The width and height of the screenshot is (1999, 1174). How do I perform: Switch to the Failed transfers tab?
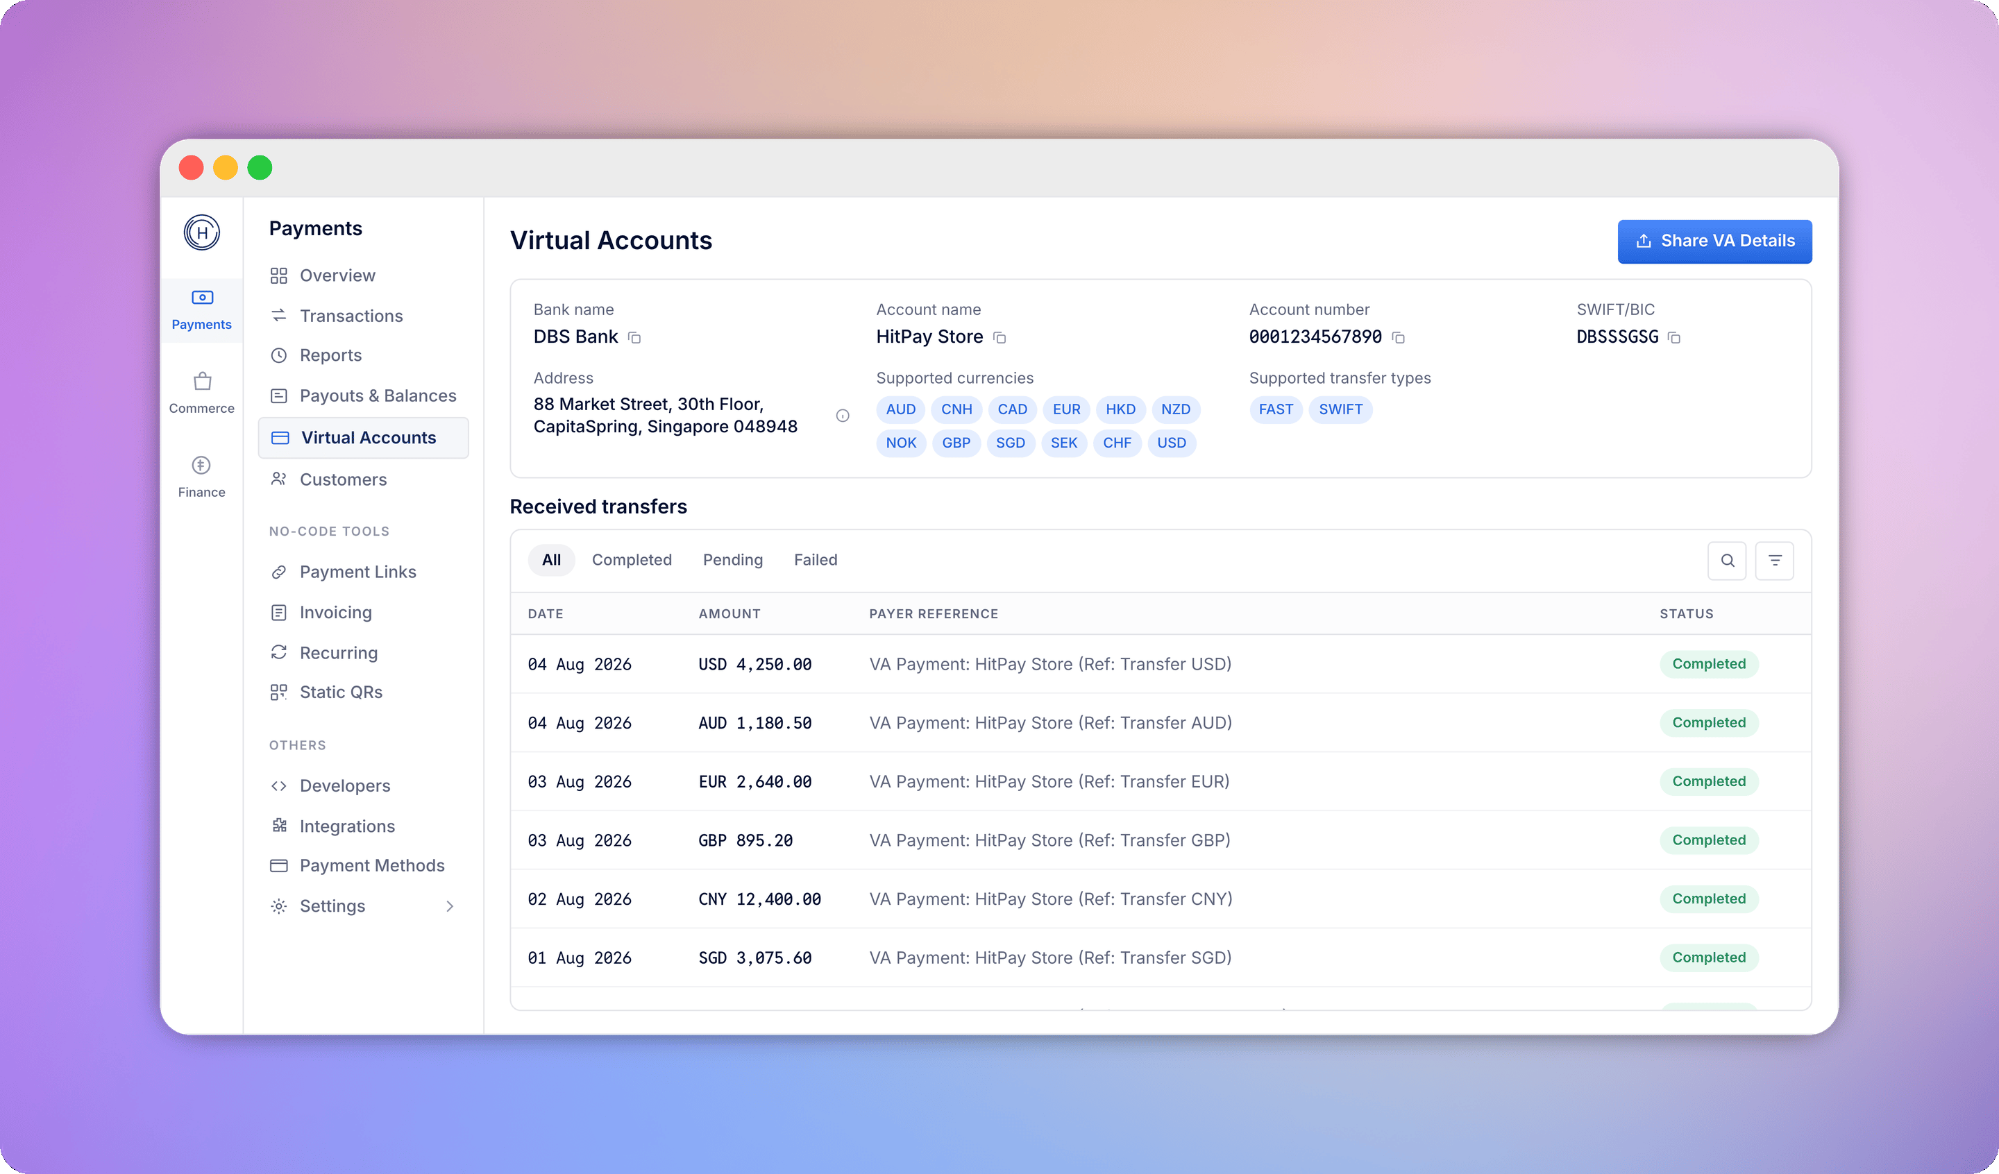(816, 560)
